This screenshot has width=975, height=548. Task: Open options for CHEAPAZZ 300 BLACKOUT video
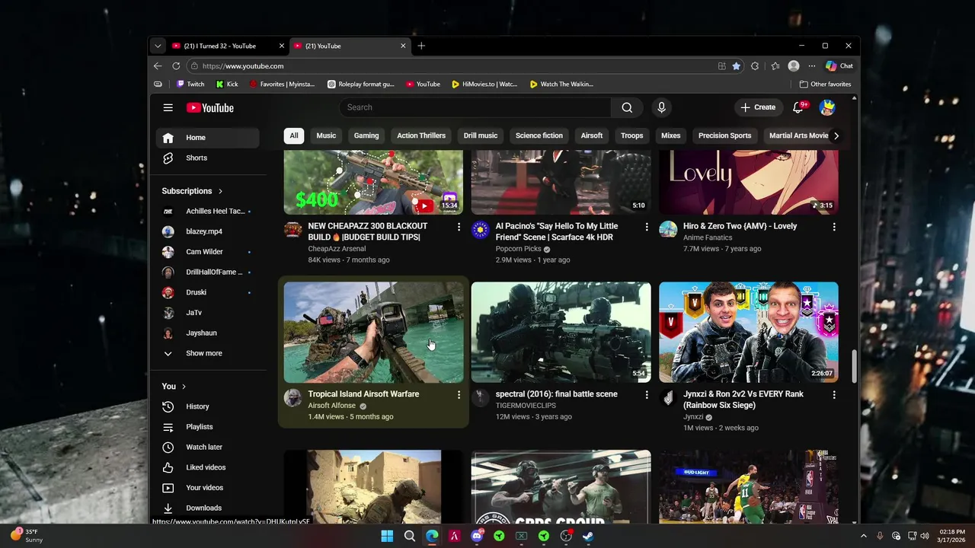coord(459,227)
